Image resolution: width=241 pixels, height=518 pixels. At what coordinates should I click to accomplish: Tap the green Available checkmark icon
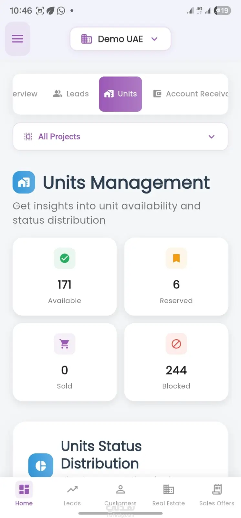65,258
